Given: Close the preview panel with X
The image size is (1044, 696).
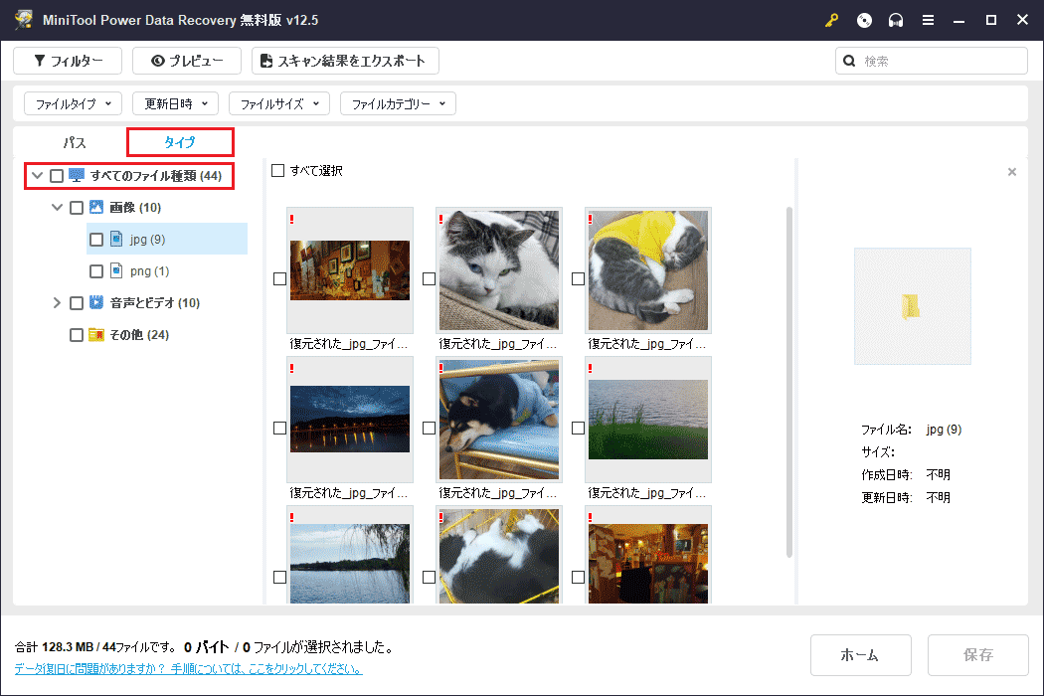Looking at the screenshot, I should pyautogui.click(x=1012, y=172).
